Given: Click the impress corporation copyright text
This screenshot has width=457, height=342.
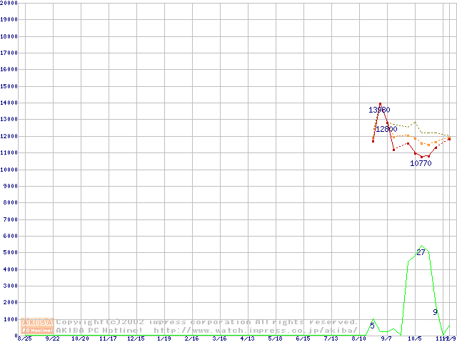Looking at the screenshot, I should click(x=207, y=322).
